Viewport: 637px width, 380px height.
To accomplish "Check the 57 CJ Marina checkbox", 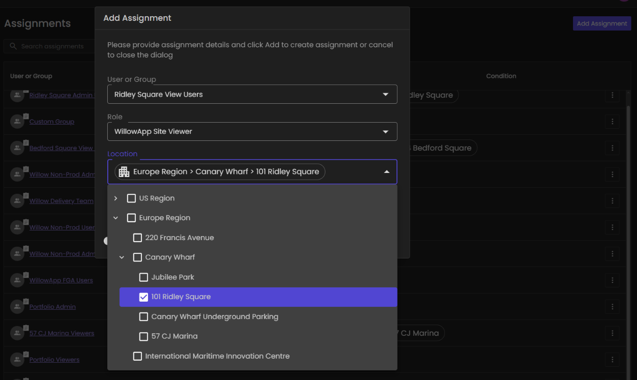I will tap(143, 336).
